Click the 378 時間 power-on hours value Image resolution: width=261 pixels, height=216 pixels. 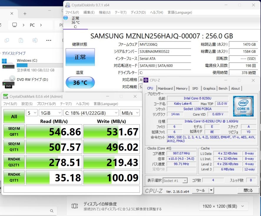(x=244, y=73)
